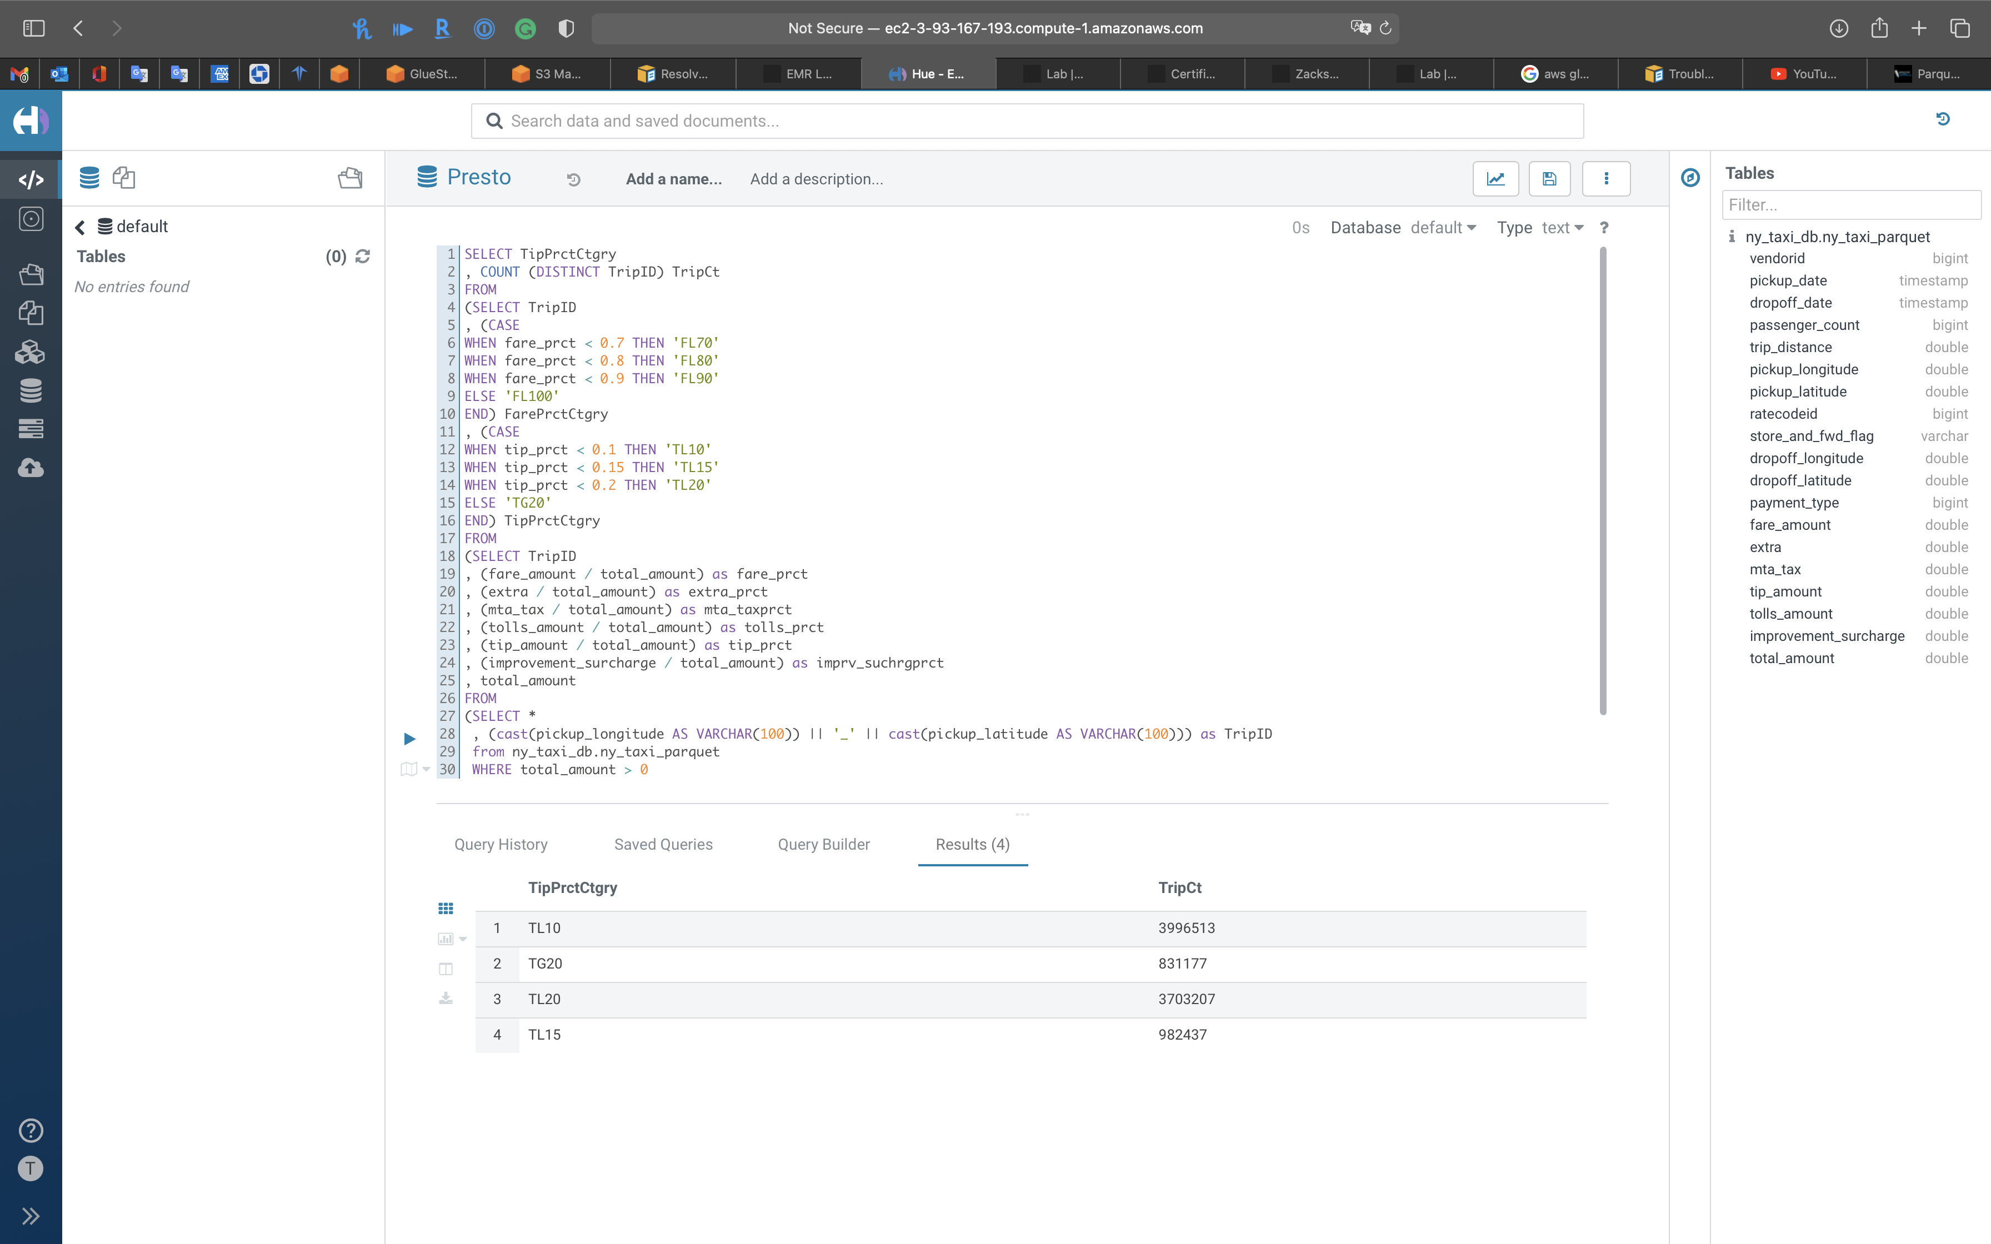
Task: Click the tables Filter input field
Action: click(x=1850, y=205)
